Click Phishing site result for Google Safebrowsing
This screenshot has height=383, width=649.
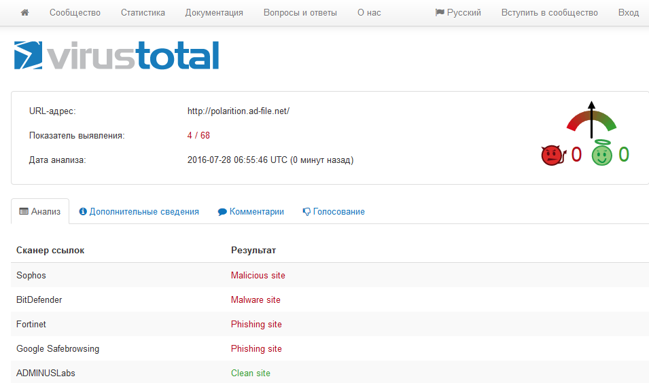[x=256, y=348]
